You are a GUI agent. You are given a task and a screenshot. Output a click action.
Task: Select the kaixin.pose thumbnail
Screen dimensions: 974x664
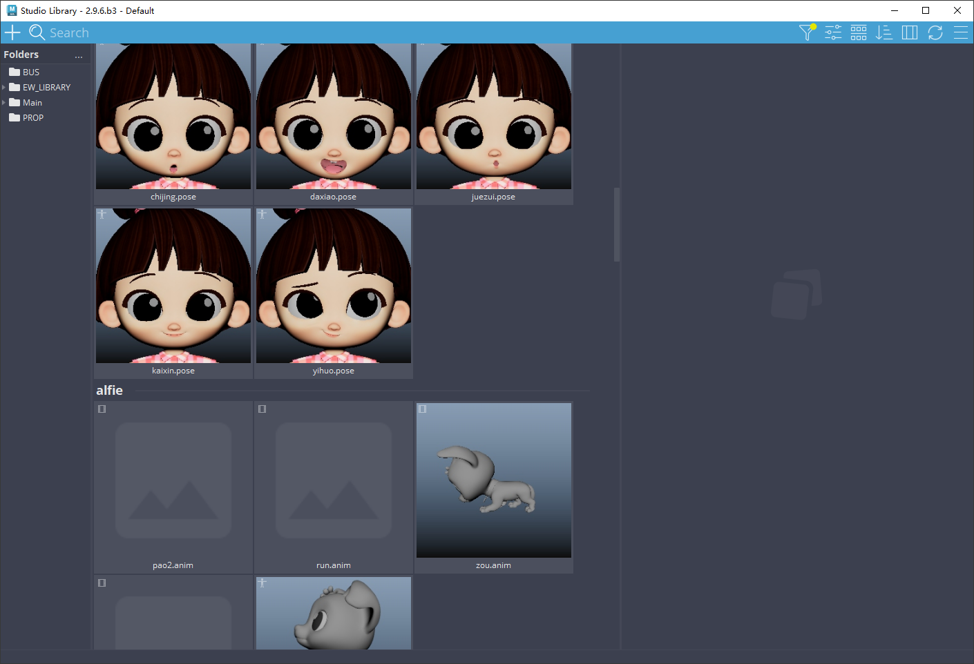click(173, 286)
